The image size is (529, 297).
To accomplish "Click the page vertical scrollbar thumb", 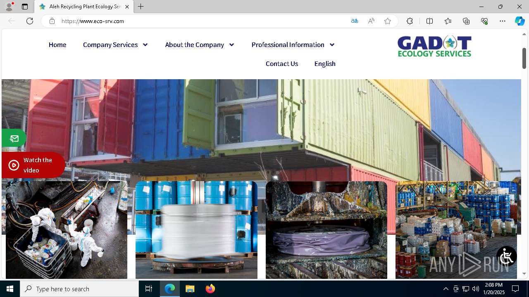I will point(524,58).
